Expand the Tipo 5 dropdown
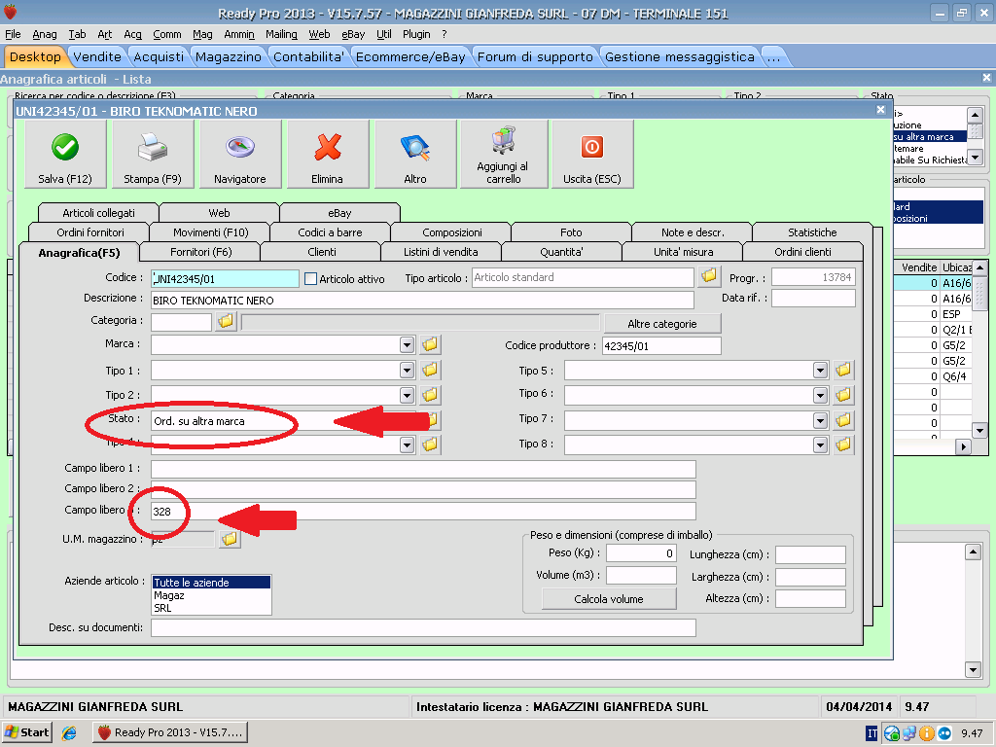Screen dimensions: 996x747 pyautogui.click(x=821, y=370)
